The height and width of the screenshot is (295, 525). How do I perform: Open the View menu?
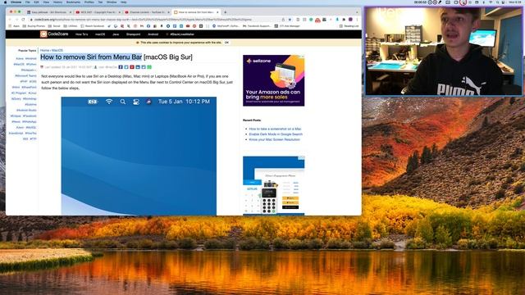tap(46, 2)
